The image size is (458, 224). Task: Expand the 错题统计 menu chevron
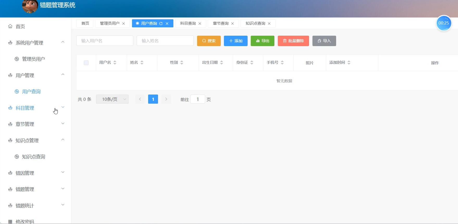[x=63, y=205]
